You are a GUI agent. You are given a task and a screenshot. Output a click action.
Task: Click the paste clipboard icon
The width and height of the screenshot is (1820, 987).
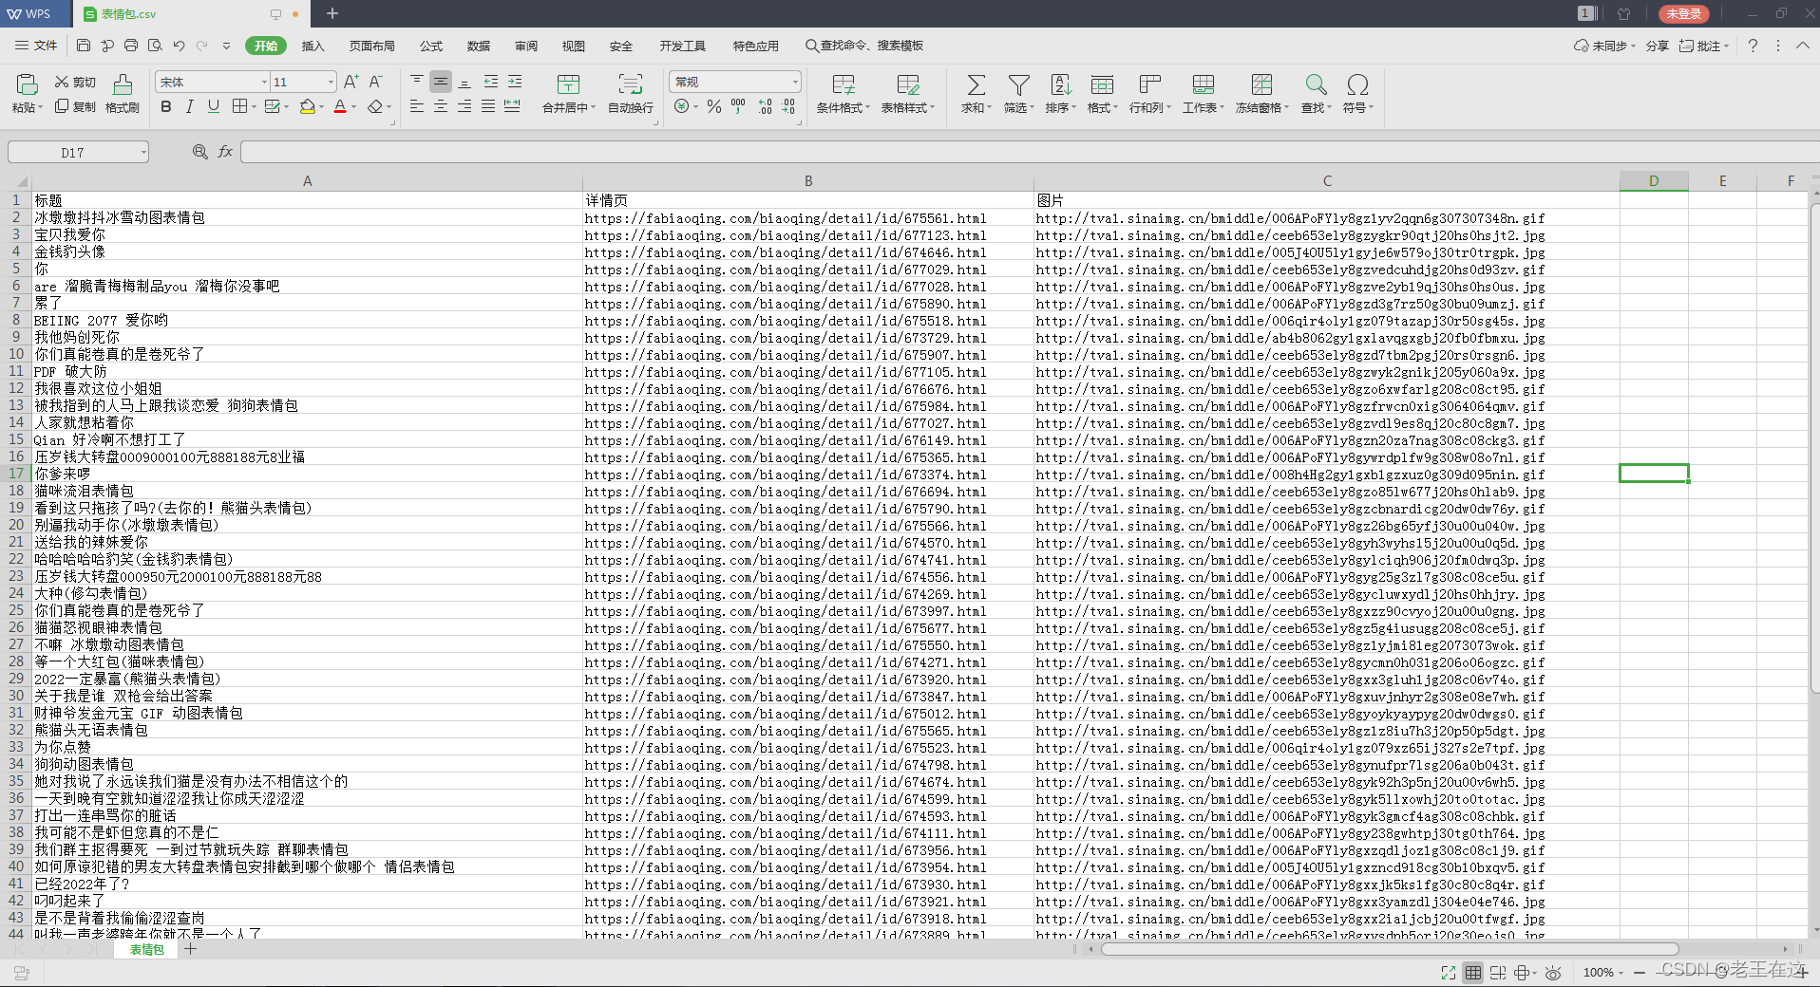(27, 84)
